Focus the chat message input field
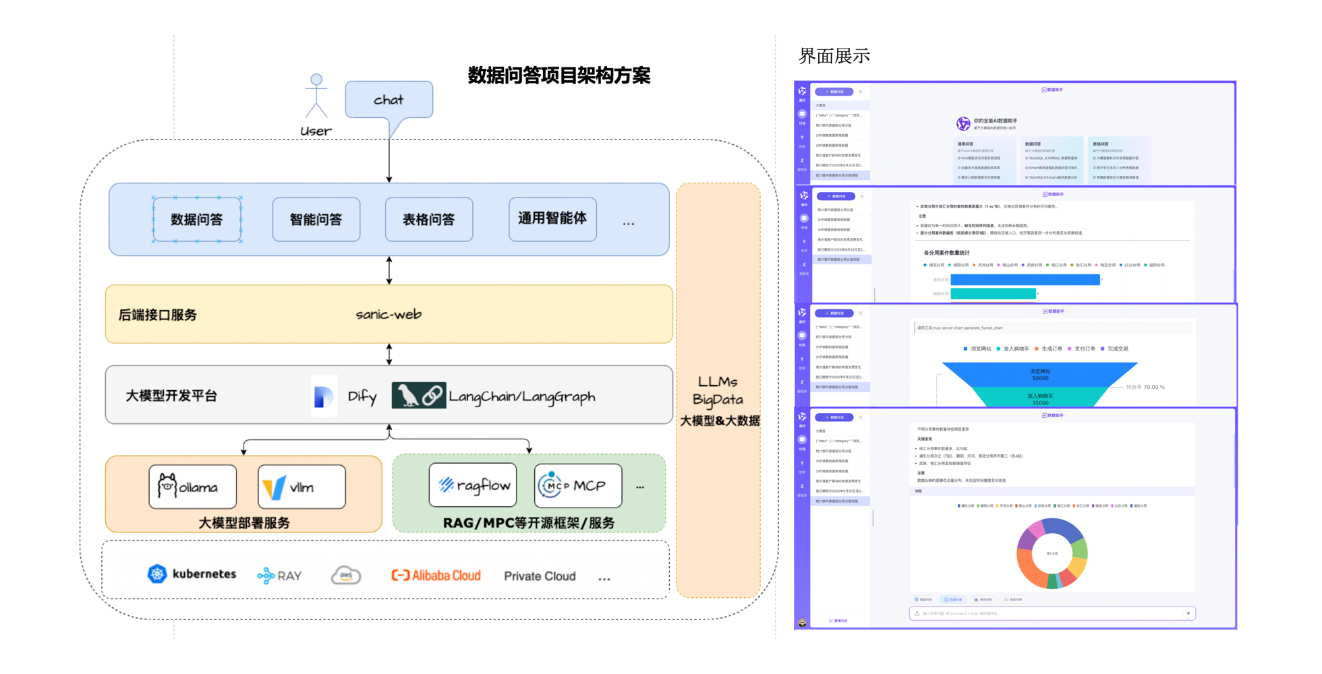This screenshot has width=1322, height=674. tap(1052, 613)
